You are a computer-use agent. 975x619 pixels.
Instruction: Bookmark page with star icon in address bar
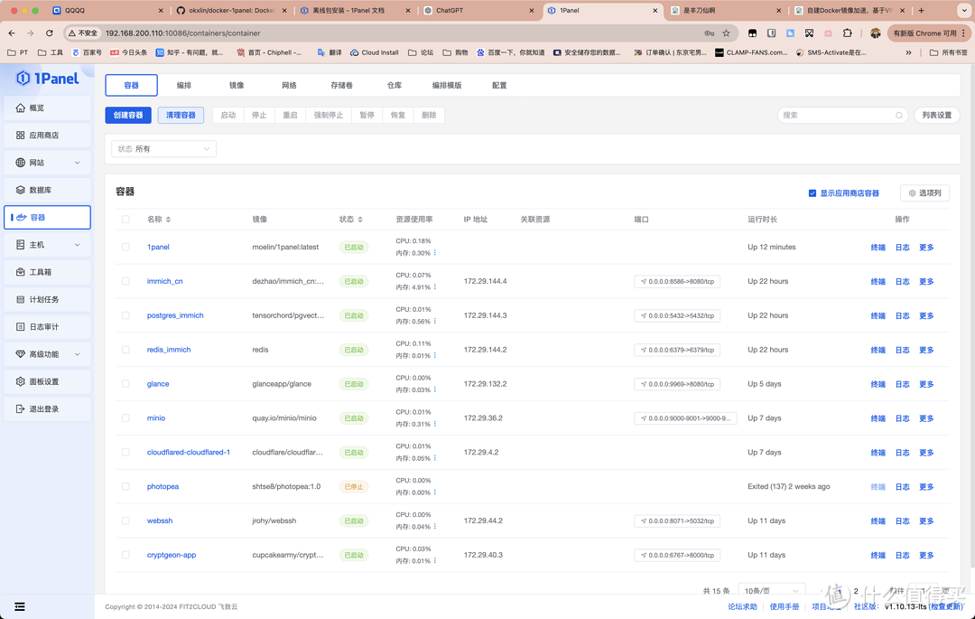[x=726, y=33]
